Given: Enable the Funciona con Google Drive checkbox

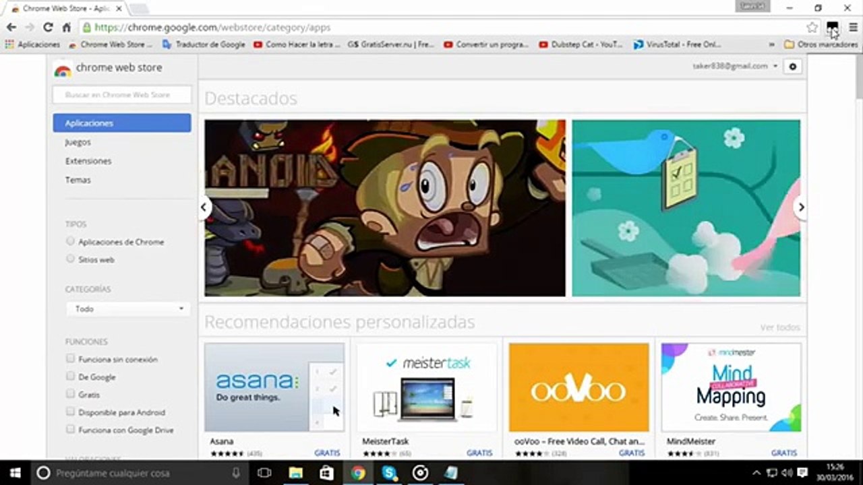Looking at the screenshot, I should click(x=70, y=429).
